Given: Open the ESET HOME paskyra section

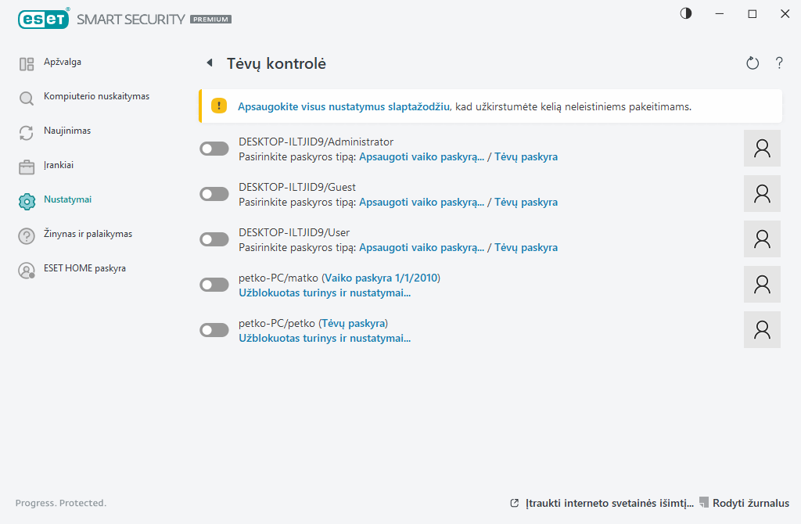Looking at the screenshot, I should click(84, 268).
